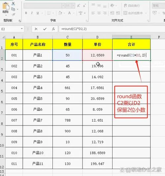
Task: Click the Increase Font Size icon
Action: point(79,6)
